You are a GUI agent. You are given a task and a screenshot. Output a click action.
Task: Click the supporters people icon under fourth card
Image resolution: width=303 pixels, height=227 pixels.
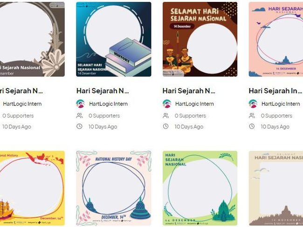[x=252, y=116]
